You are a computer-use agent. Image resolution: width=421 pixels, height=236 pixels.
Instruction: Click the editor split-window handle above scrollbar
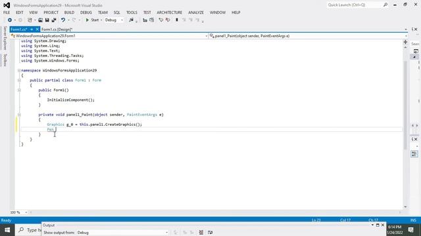coord(405,42)
